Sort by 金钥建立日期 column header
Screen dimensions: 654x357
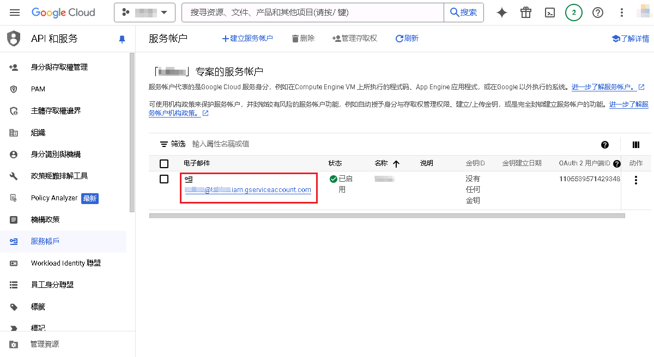(x=522, y=163)
